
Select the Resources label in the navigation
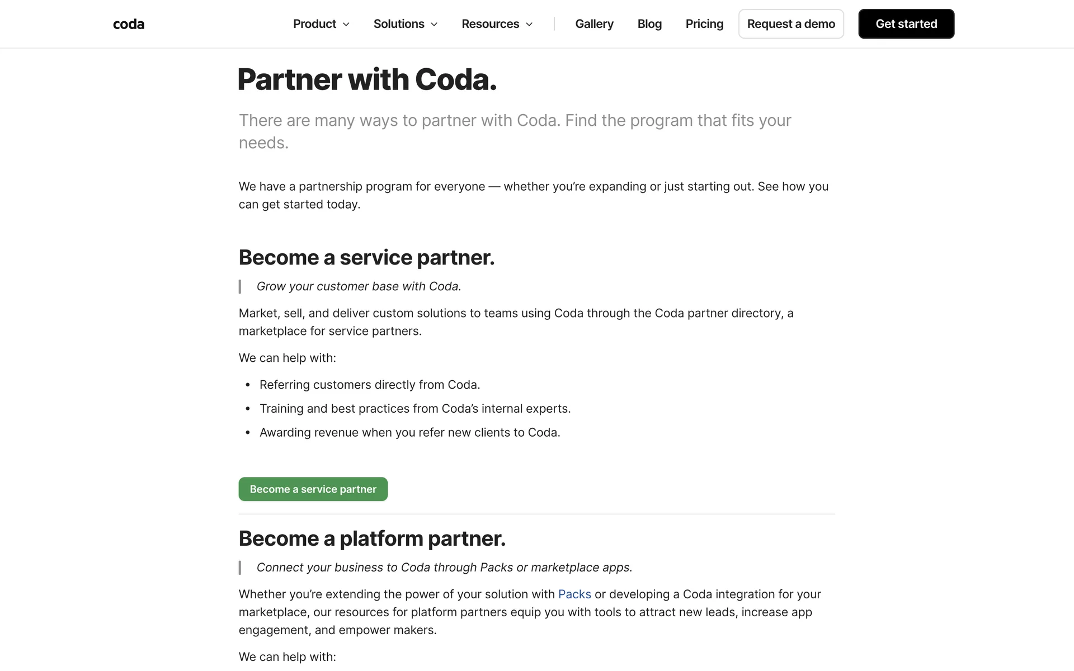coord(490,24)
